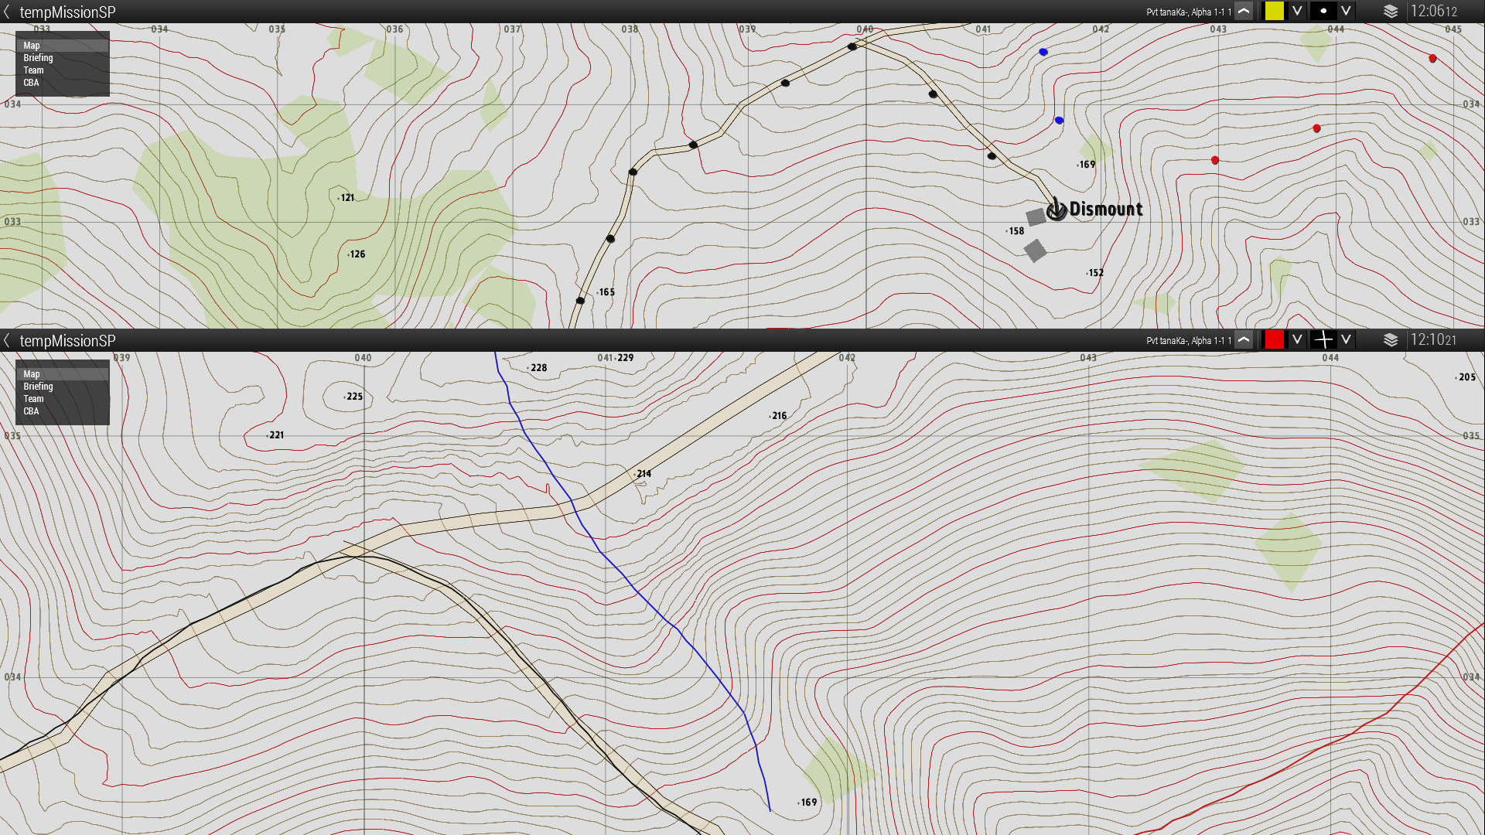Click the red dot marker near grid 045
The image size is (1485, 835).
pyautogui.click(x=1432, y=58)
